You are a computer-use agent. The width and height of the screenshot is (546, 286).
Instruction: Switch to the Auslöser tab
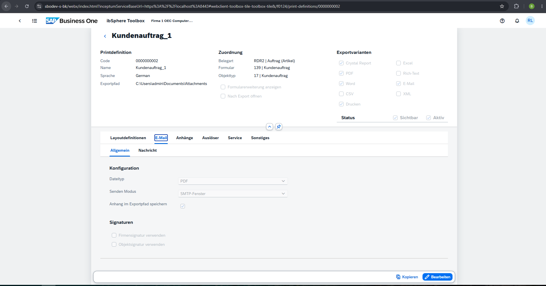tap(210, 138)
